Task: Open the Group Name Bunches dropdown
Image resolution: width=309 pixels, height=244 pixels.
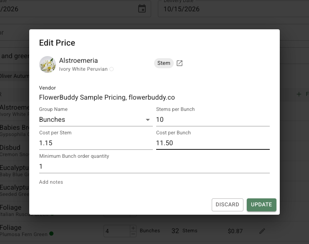Action: point(96,120)
